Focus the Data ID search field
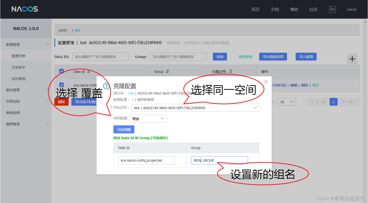 coord(101,57)
